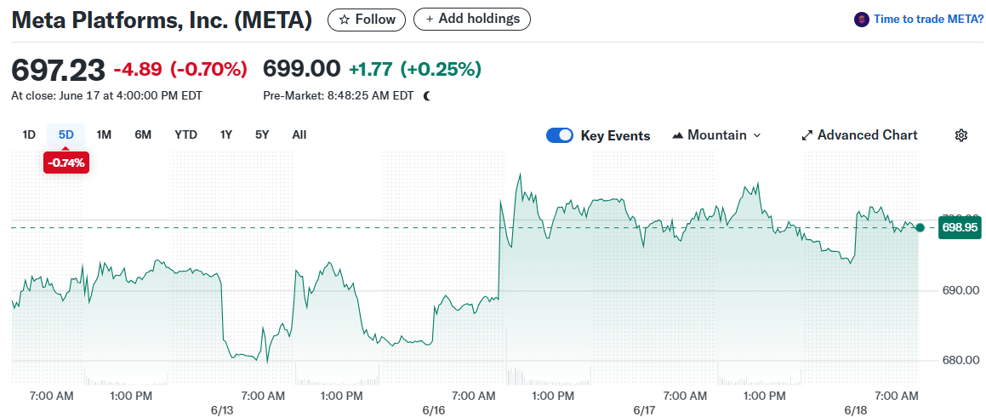This screenshot has width=986, height=417.
Task: Click the purple Time to trade icon
Action: pyautogui.click(x=861, y=20)
